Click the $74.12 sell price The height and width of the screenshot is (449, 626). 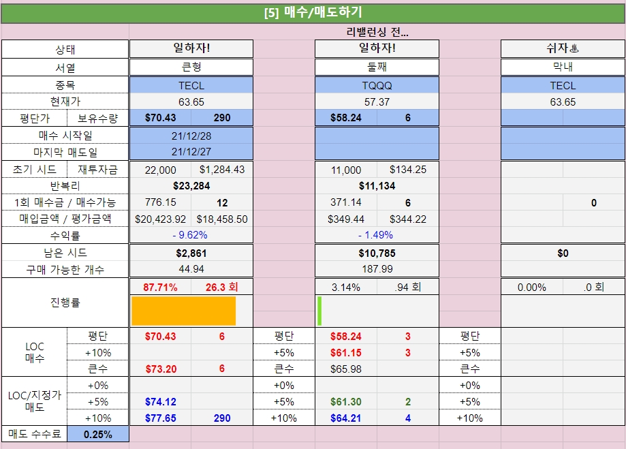point(161,402)
